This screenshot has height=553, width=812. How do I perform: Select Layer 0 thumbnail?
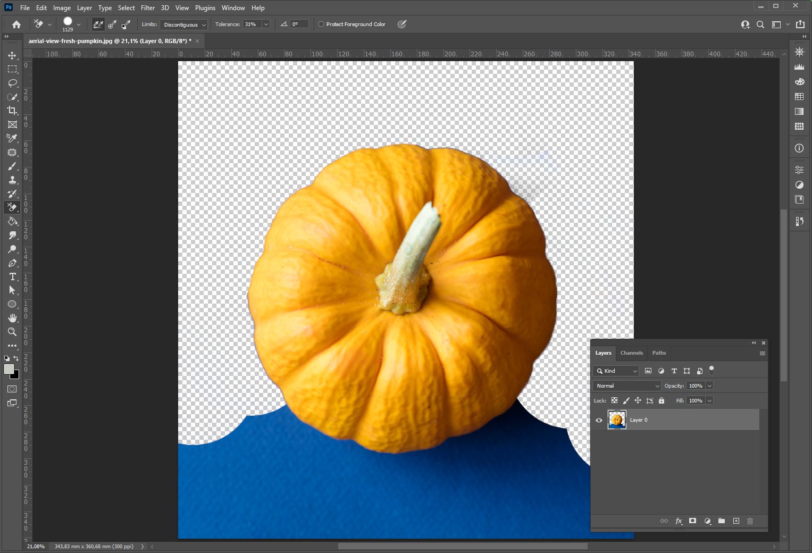coord(617,420)
